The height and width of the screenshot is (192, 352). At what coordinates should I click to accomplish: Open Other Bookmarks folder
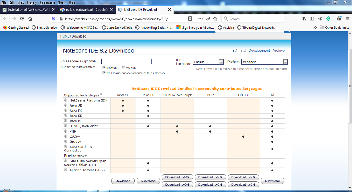(x=335, y=27)
